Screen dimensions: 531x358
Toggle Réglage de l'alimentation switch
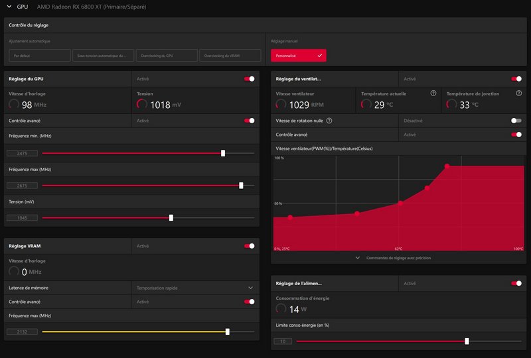tap(516, 283)
